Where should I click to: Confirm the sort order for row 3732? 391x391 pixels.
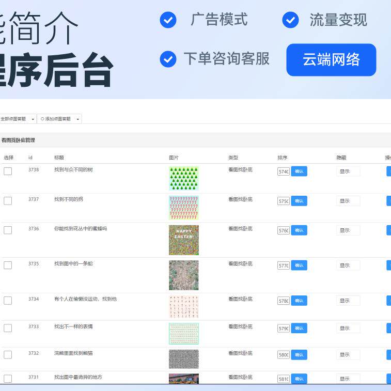tap(299, 355)
